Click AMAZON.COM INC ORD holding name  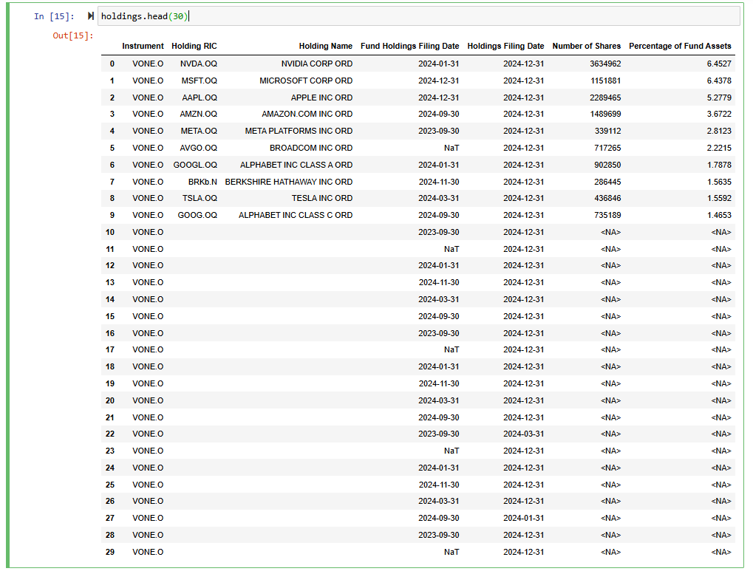(307, 115)
